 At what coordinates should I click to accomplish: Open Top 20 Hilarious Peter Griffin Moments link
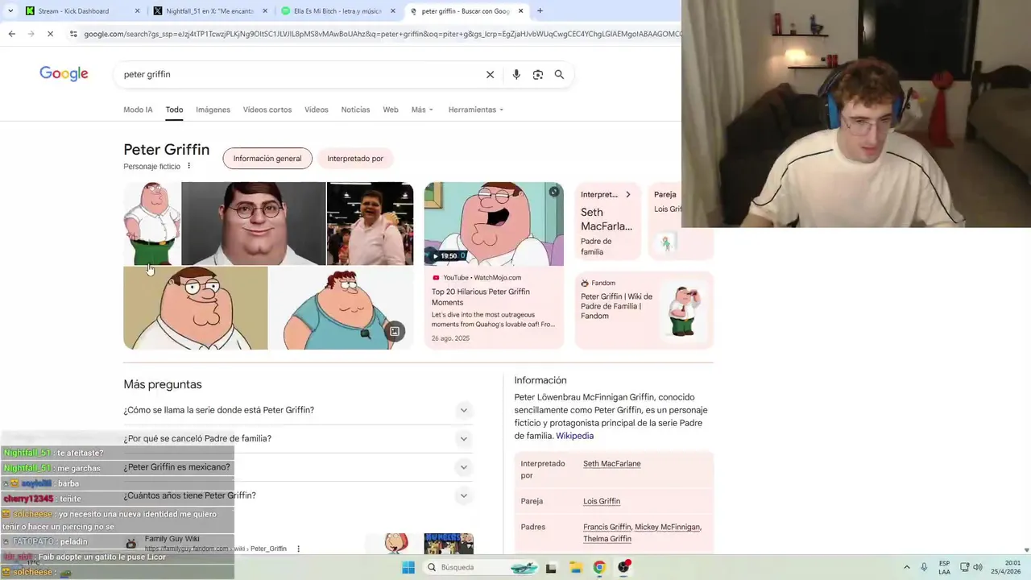pos(481,296)
